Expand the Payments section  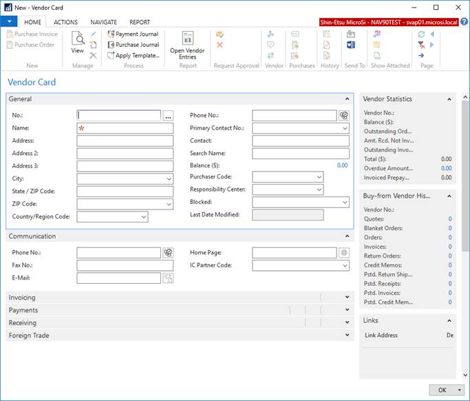347,310
